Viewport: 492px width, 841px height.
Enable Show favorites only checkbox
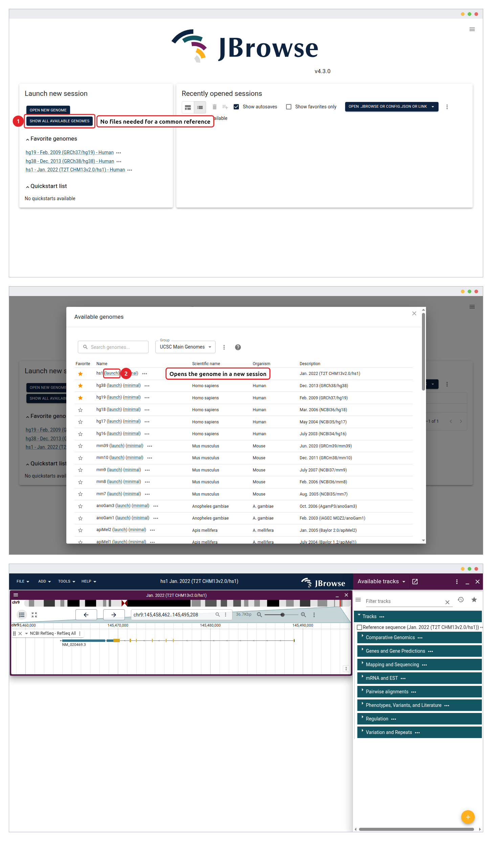coord(289,107)
